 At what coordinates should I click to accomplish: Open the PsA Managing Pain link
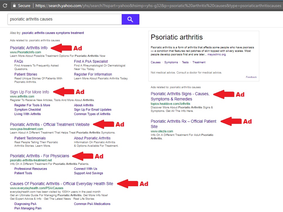[28, 208]
